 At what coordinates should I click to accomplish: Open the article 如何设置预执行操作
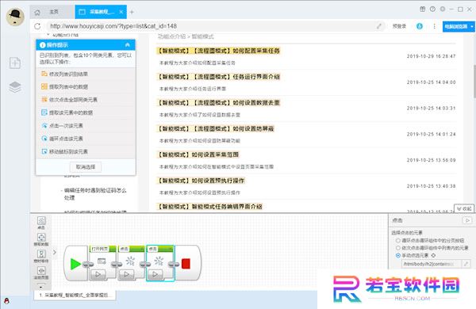(x=201, y=181)
